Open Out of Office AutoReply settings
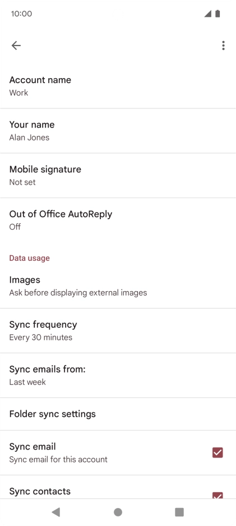 click(x=118, y=220)
